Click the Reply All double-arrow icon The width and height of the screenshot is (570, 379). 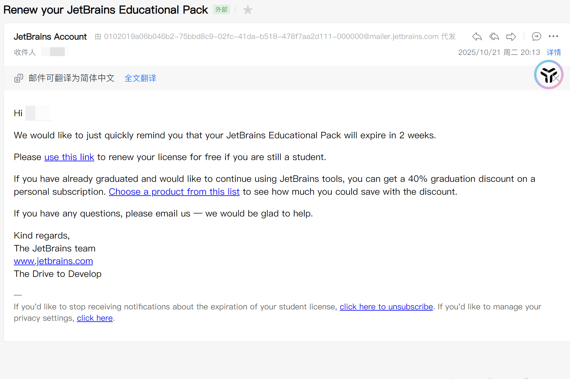pos(494,37)
